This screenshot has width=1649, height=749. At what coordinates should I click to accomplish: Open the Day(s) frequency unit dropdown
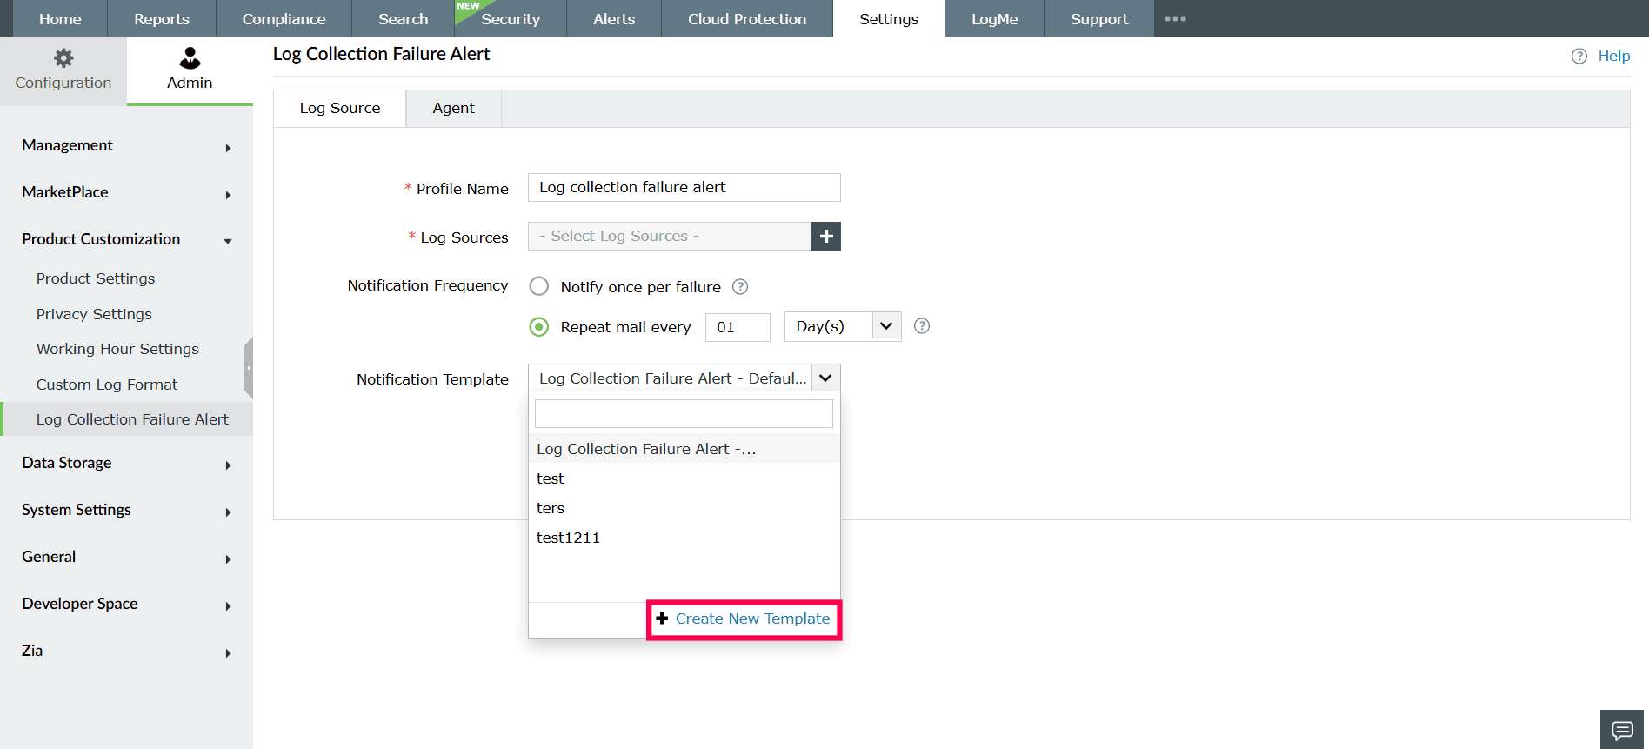pos(843,326)
